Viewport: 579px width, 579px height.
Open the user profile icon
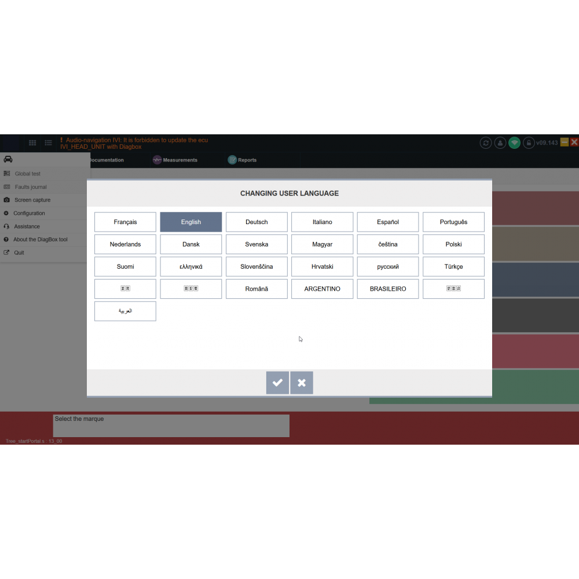tap(500, 143)
